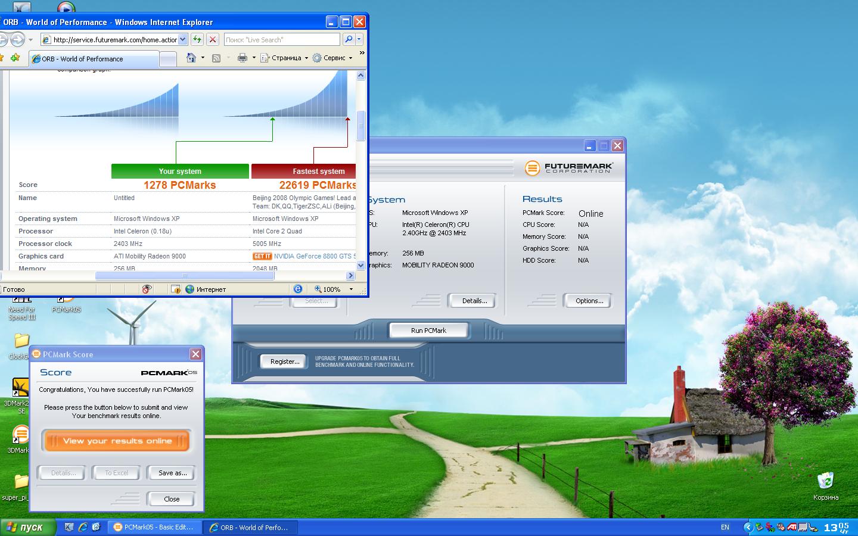
Task: Open the address bar URL history dropdown
Action: click(x=183, y=39)
